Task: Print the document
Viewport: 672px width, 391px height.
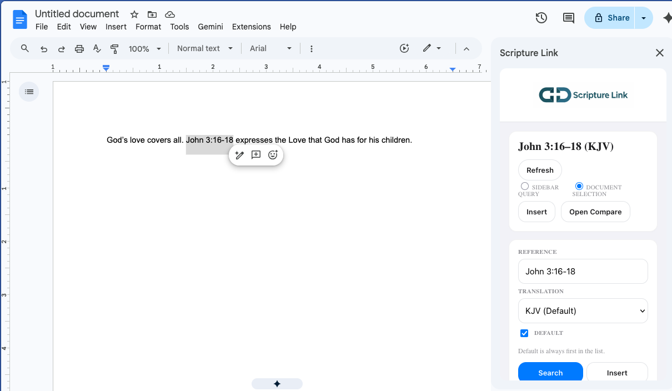Action: (x=79, y=49)
